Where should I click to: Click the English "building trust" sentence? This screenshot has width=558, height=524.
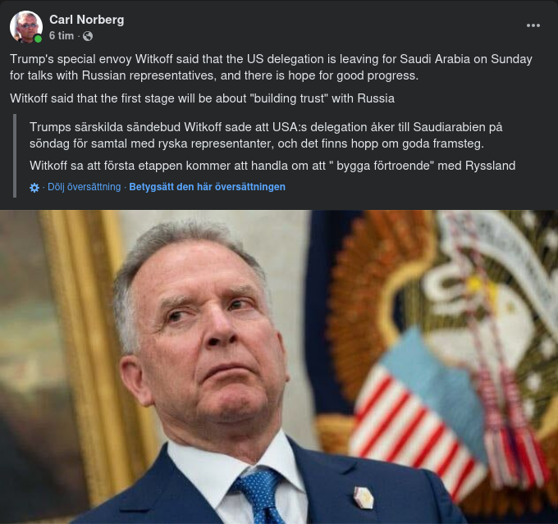(202, 98)
